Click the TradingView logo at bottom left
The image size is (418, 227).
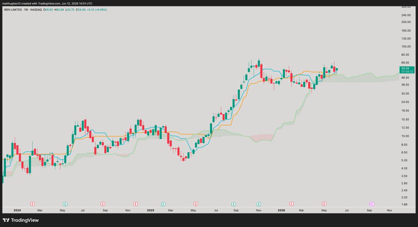[x=21, y=220]
